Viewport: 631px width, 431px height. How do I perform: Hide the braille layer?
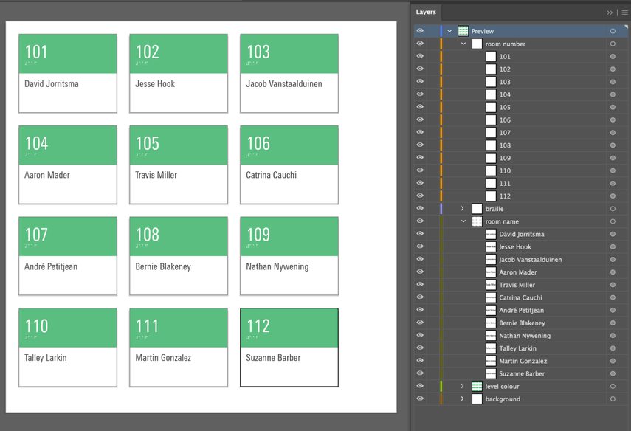[419, 208]
